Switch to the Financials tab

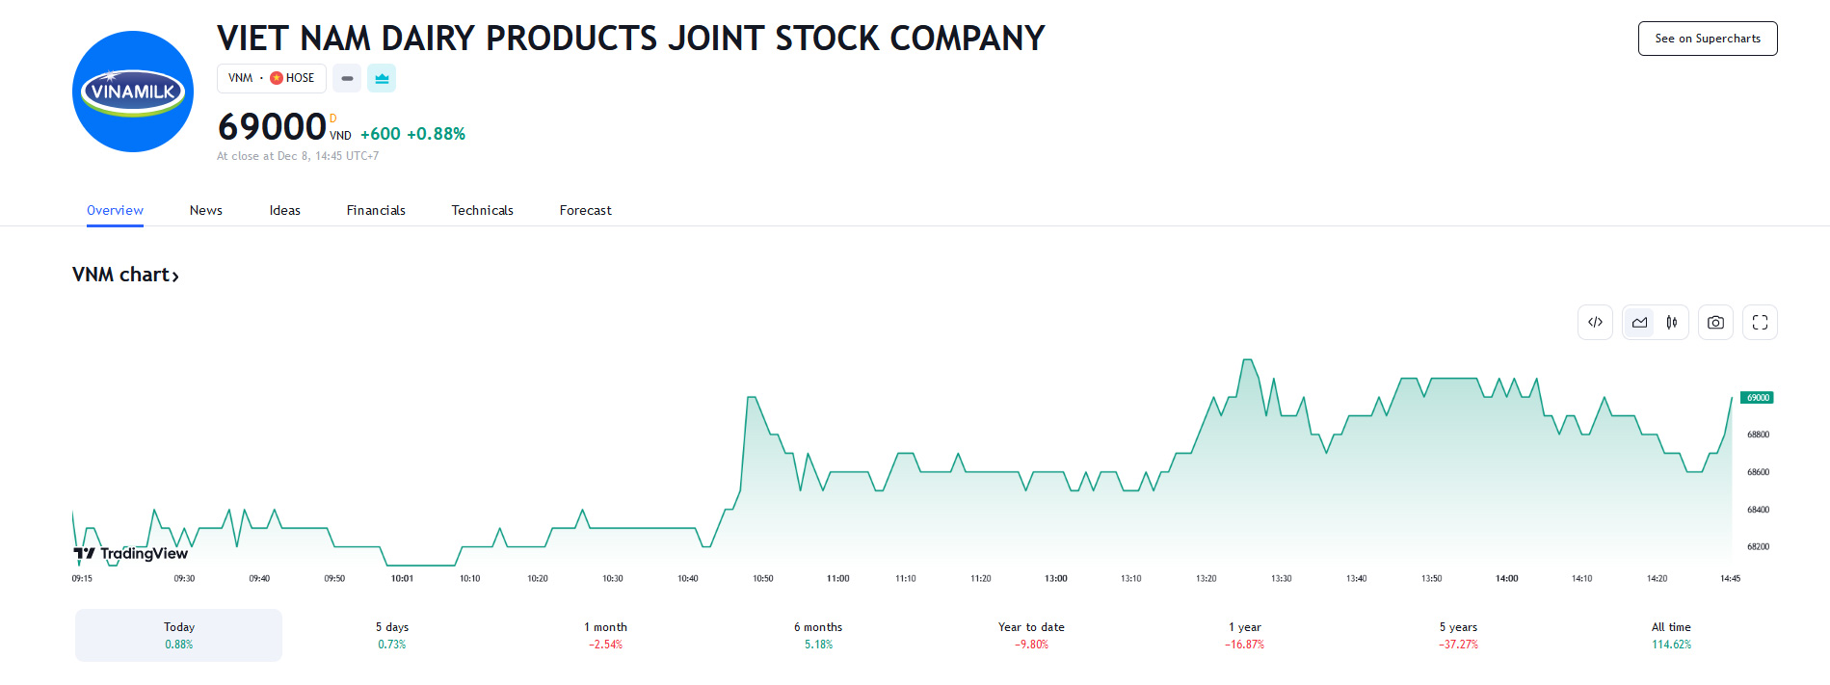coord(376,210)
